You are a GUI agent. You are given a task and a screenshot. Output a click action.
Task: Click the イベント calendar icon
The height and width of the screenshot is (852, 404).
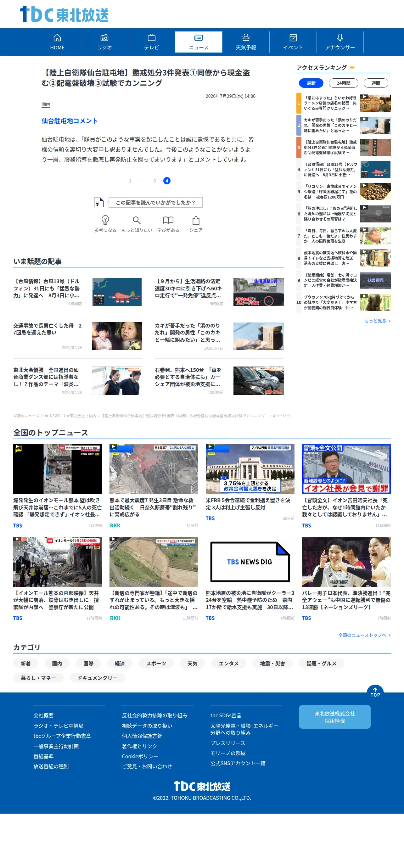pos(293,38)
